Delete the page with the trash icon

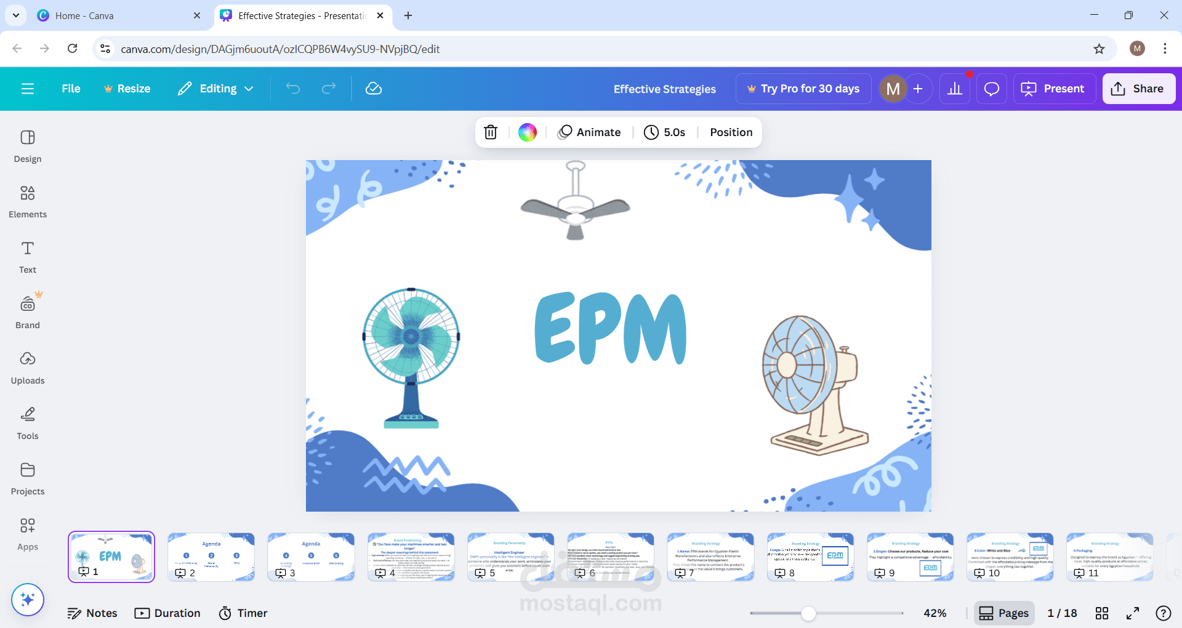[491, 132]
